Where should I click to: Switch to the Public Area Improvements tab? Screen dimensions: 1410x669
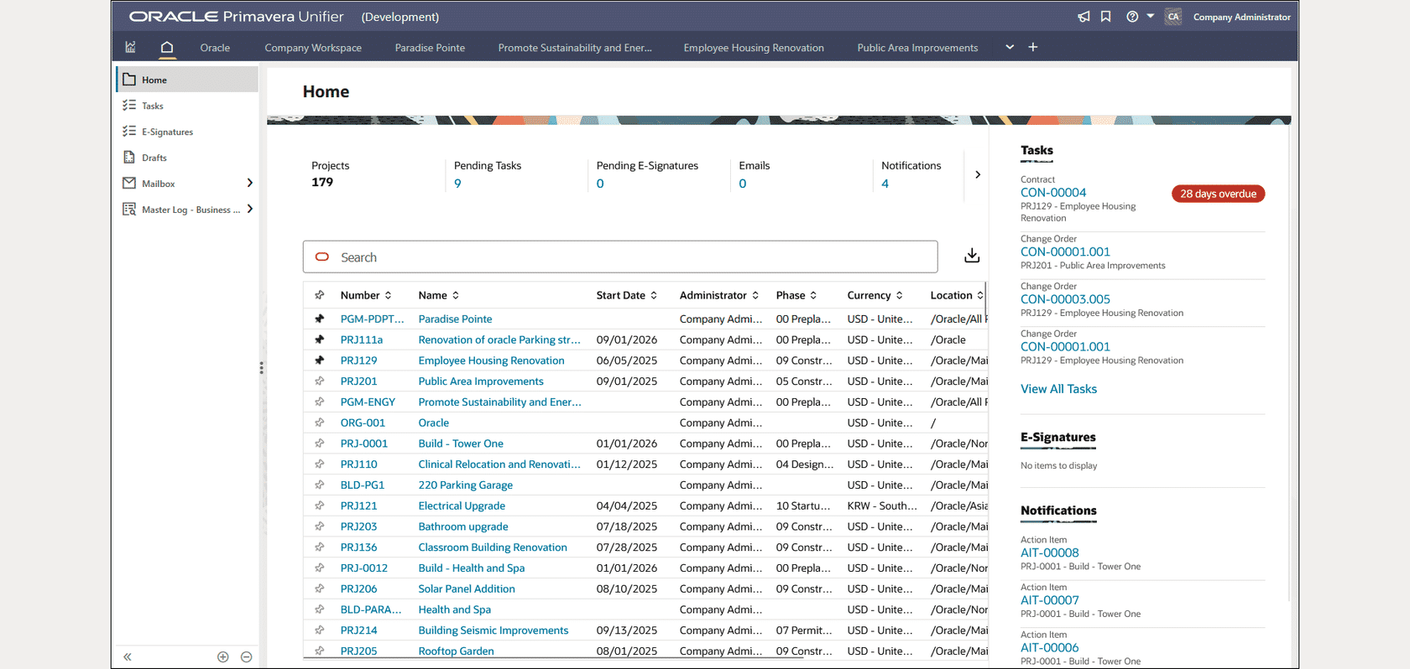pyautogui.click(x=917, y=48)
